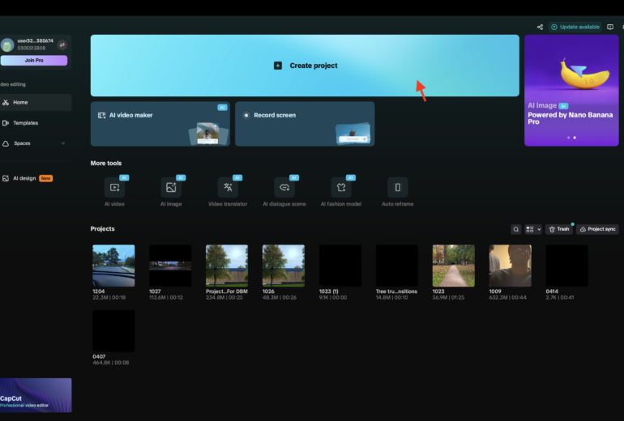
Task: Open the project view layout dropdown
Action: (x=532, y=229)
